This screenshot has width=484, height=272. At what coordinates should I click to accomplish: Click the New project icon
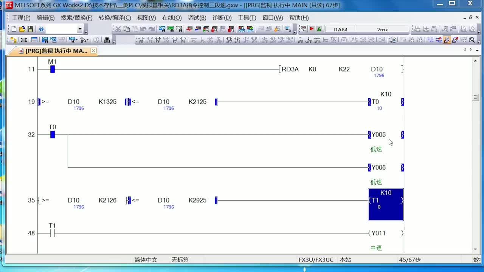[14, 29]
